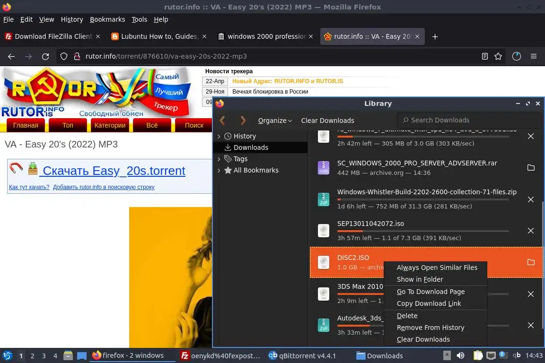This screenshot has height=363, width=545.
Task: Open the Firefox downloads progress indicator
Action: pos(517,56)
